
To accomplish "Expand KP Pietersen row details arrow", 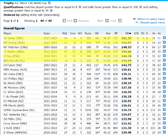I will coord(164,47).
